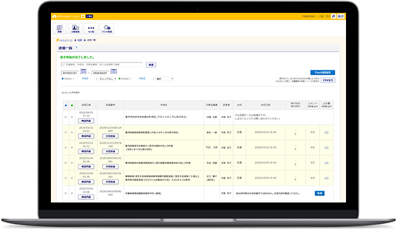
Task: Open the three-dots "other" menu icon
Action: point(91,29)
